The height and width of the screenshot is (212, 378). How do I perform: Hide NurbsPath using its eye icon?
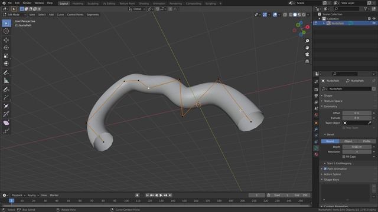(374, 24)
